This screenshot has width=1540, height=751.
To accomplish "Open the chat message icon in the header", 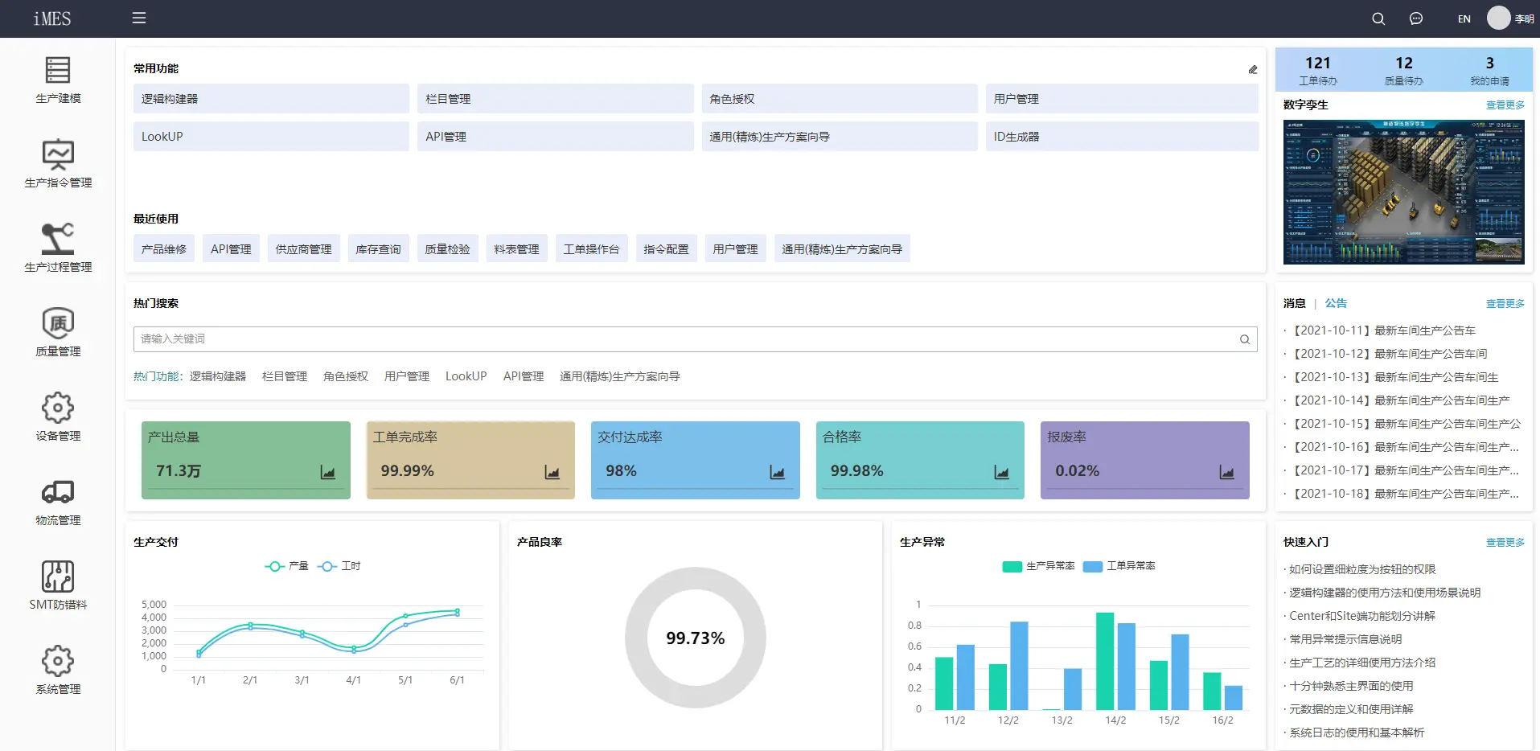I will click(x=1416, y=18).
